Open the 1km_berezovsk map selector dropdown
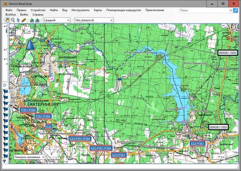The height and width of the screenshot is (171, 241). 94,20
